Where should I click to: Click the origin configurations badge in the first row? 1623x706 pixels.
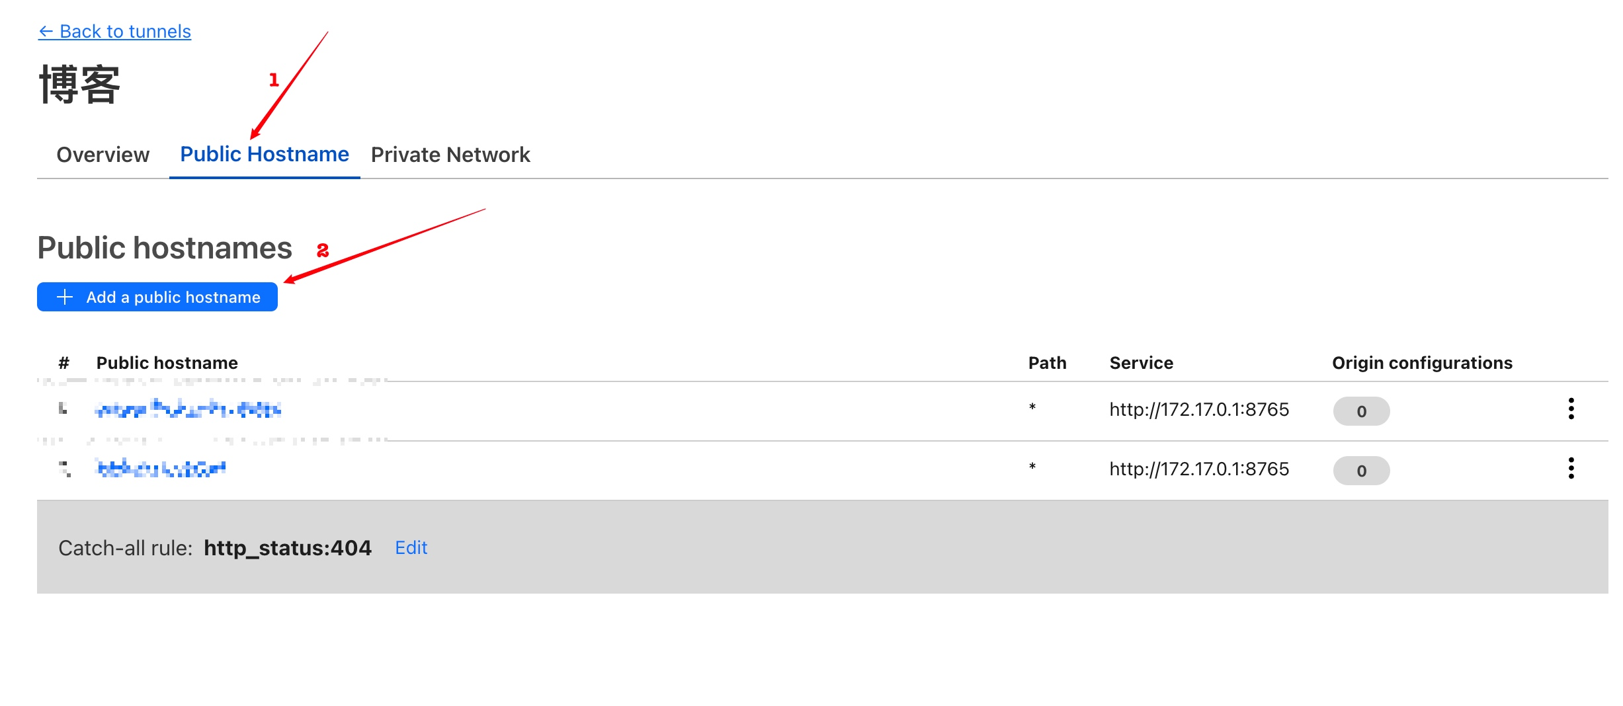1361,411
